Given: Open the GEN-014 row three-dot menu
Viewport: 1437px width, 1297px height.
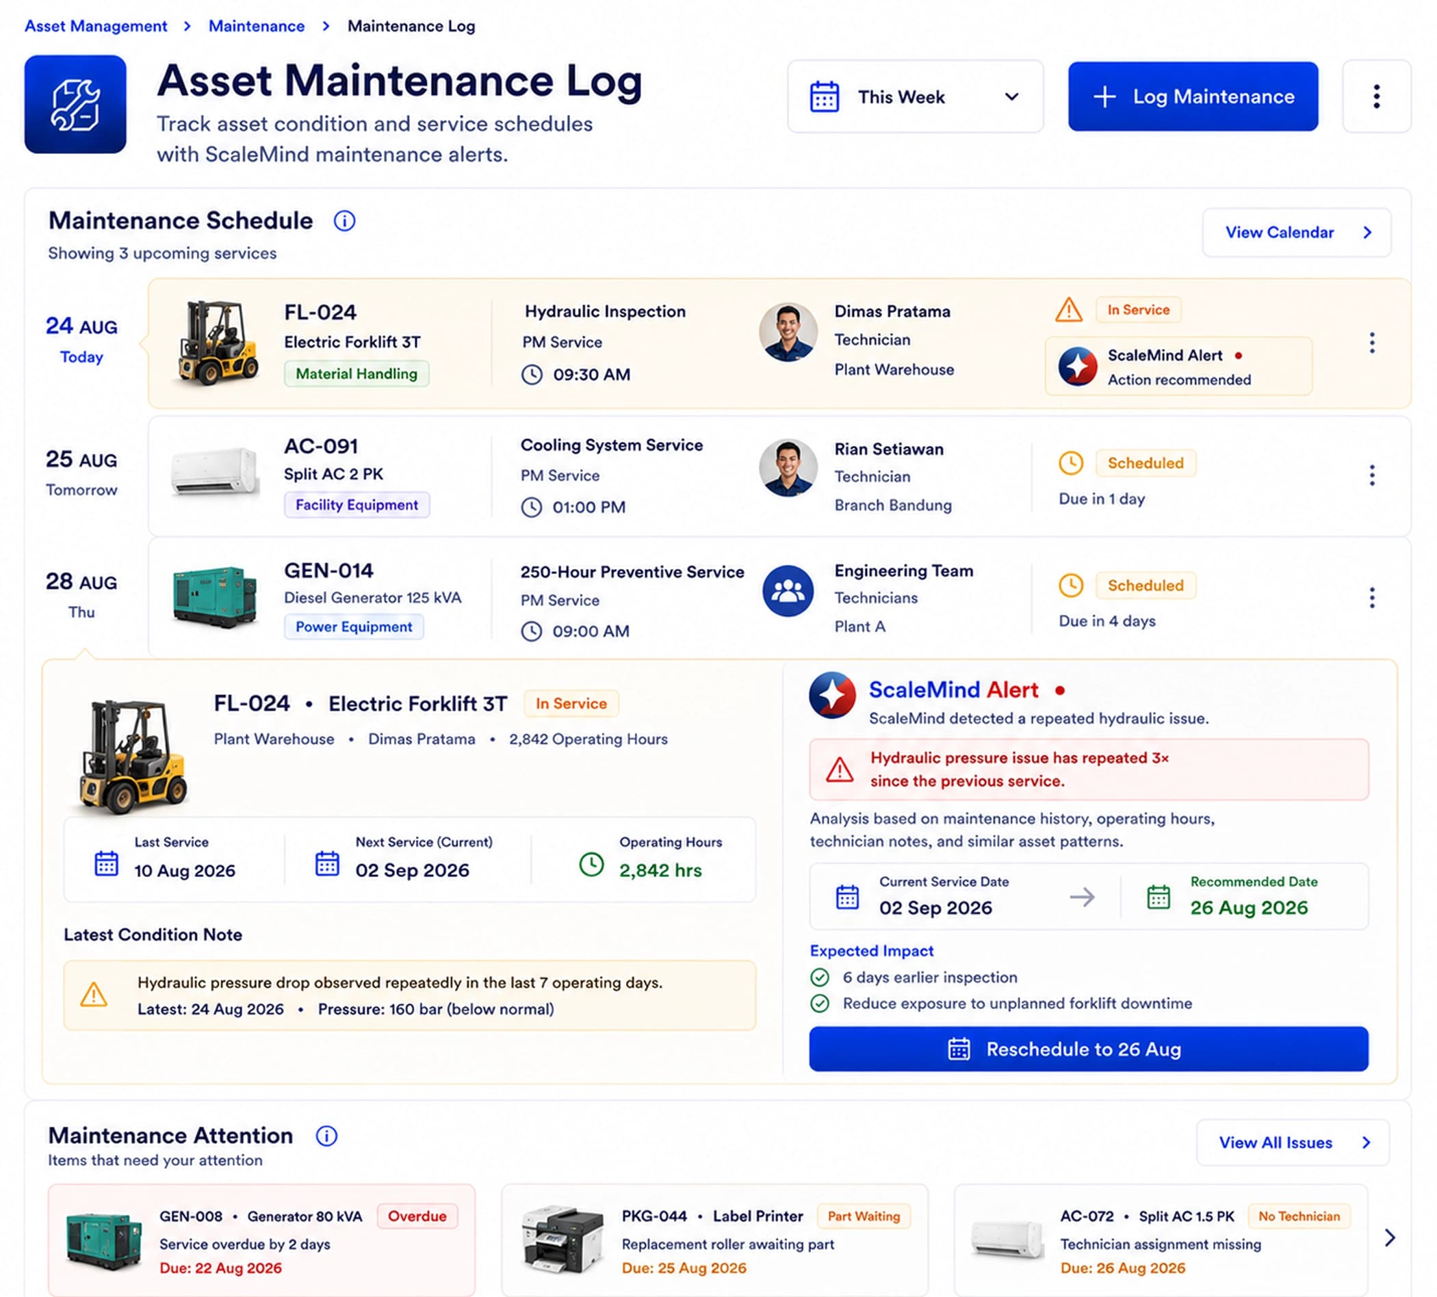Looking at the screenshot, I should point(1371,597).
